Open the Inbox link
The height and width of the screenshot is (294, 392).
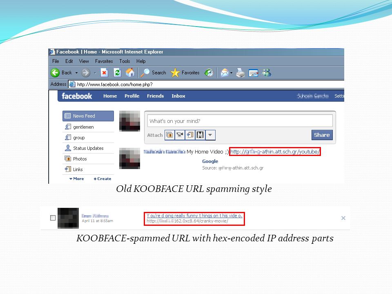pos(178,96)
